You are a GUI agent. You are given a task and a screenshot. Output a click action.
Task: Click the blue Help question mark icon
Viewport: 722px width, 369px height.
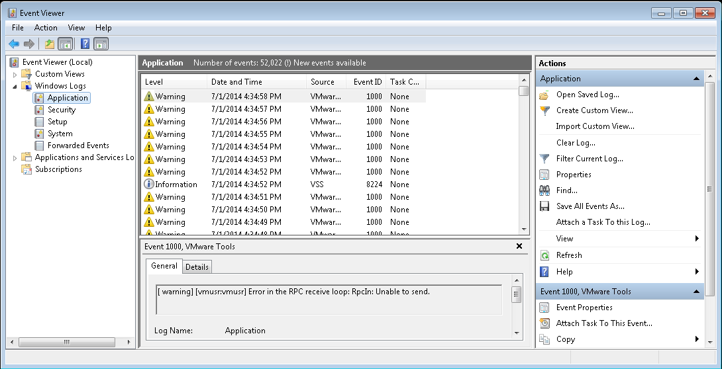[85, 44]
